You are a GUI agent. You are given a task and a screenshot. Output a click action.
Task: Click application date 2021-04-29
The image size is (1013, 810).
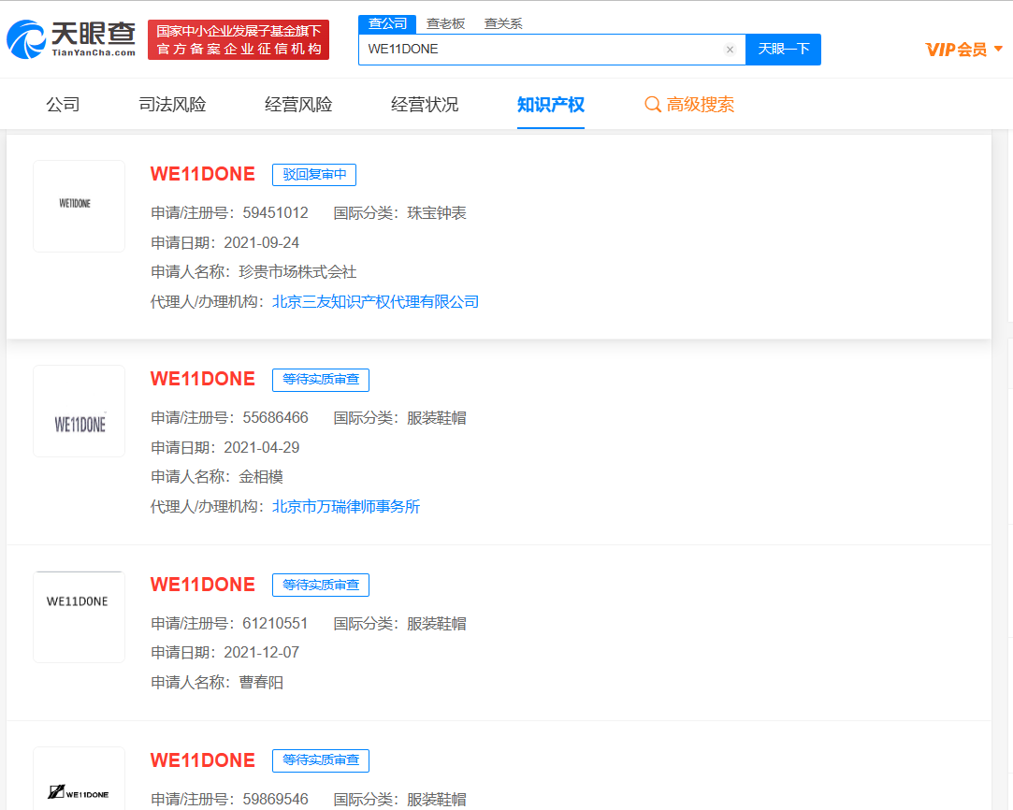click(x=262, y=448)
